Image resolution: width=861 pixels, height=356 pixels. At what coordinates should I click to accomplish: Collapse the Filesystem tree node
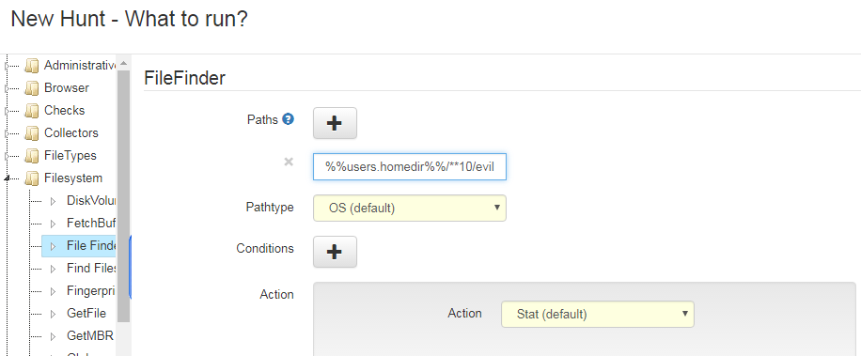[8, 178]
